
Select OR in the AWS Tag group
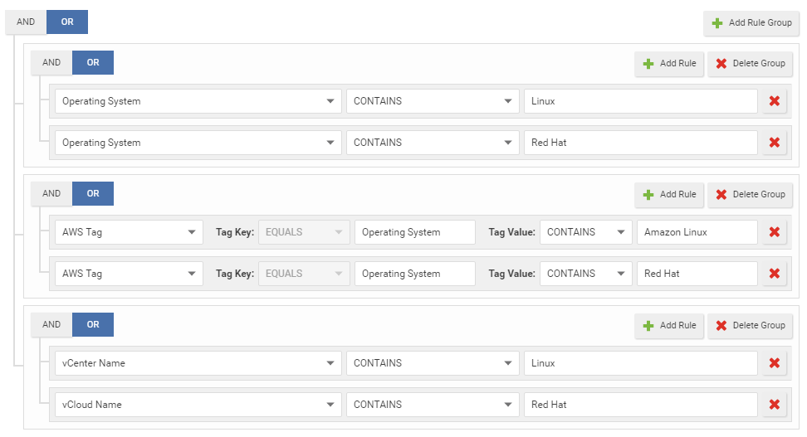(93, 194)
